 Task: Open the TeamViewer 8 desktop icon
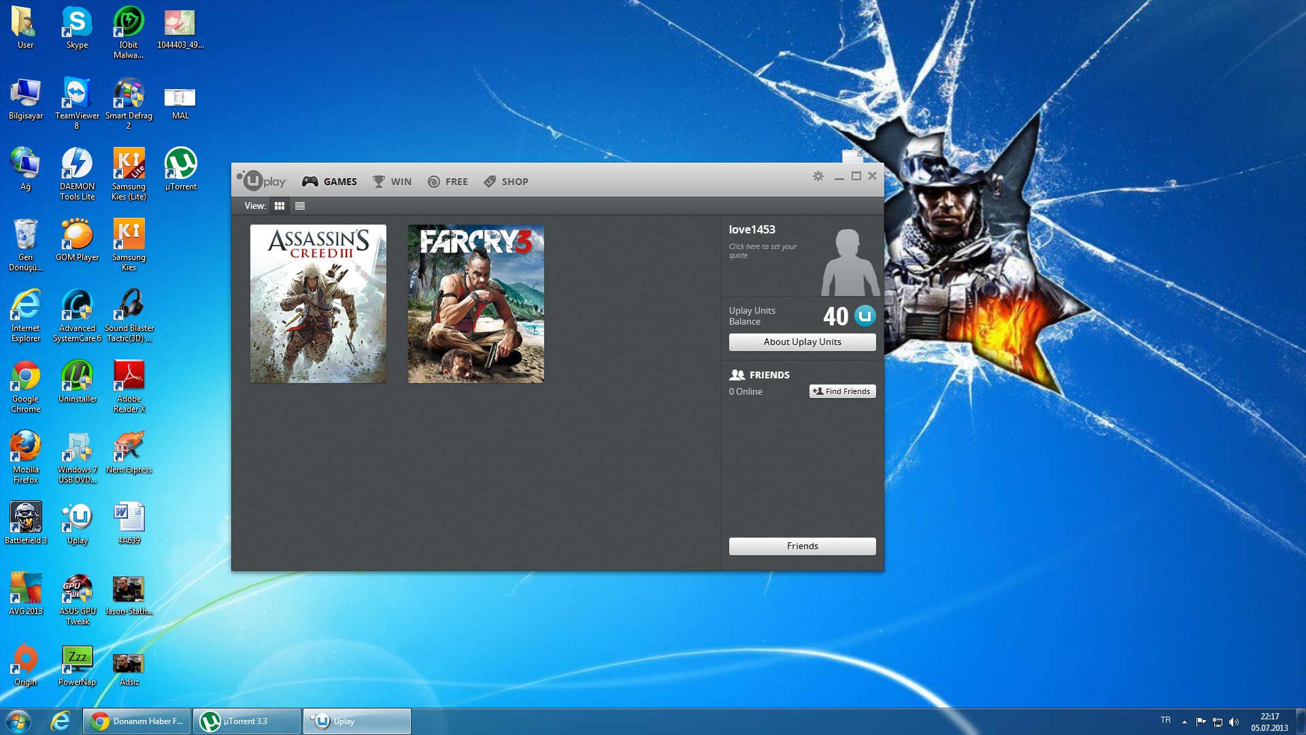(77, 103)
